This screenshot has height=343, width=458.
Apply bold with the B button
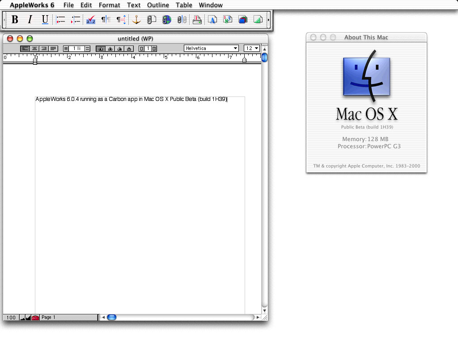[x=15, y=20]
